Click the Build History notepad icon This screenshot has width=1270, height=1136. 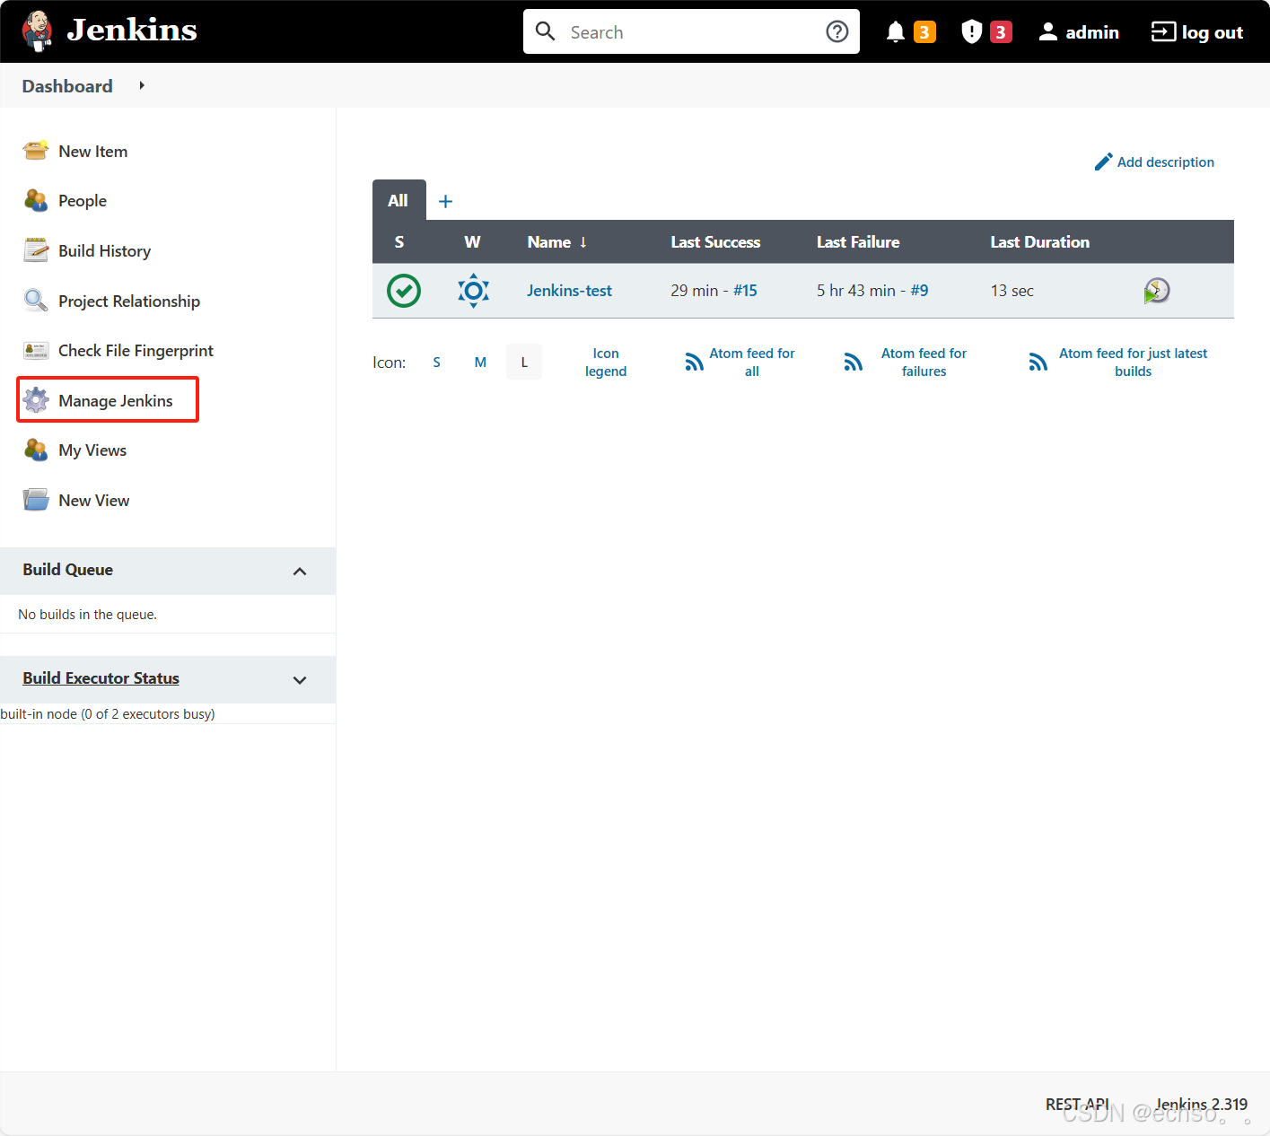pos(36,250)
